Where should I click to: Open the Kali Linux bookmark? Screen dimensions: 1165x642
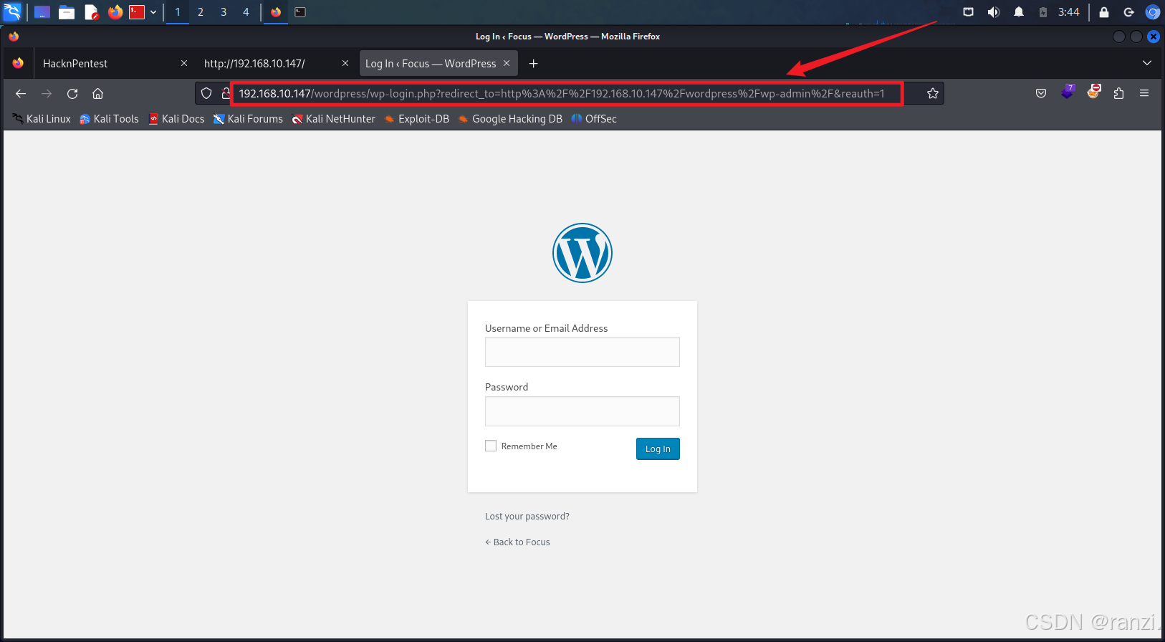[x=42, y=119]
